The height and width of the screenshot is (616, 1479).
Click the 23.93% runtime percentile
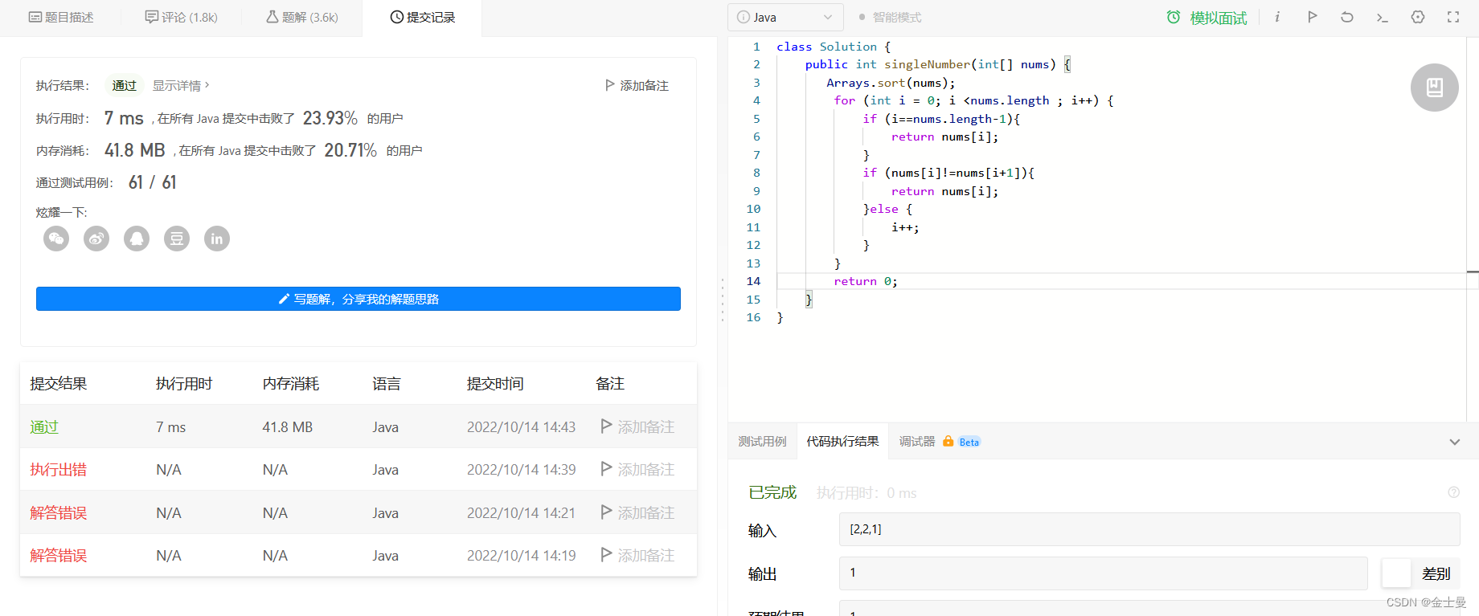(330, 118)
